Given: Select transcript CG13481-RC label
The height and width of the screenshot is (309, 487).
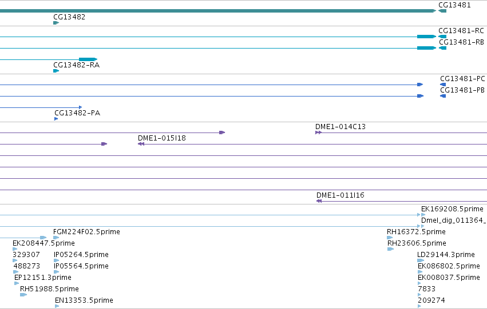Looking at the screenshot, I should 461,31.
